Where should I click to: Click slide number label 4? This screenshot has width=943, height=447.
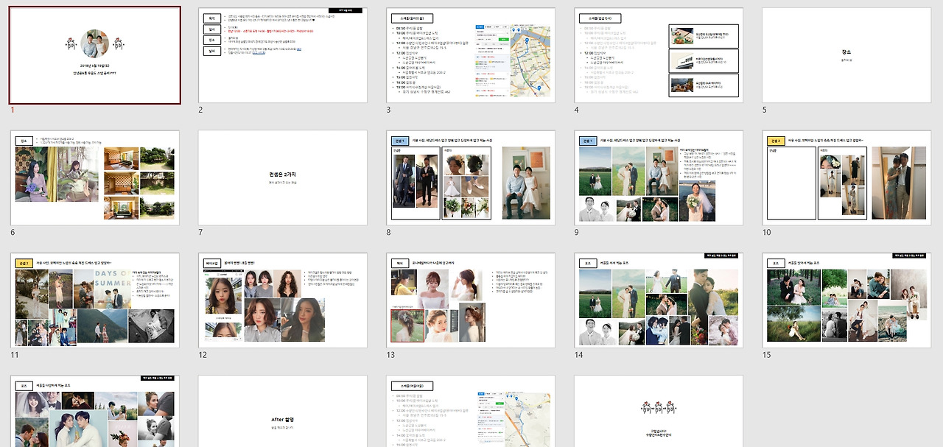pos(576,110)
